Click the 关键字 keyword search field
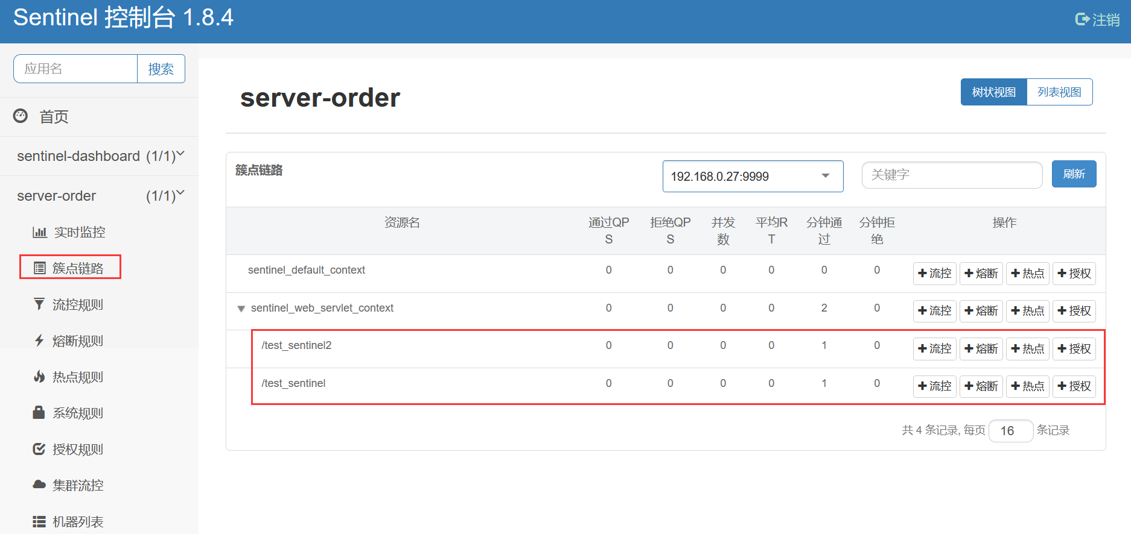Viewport: 1131px width, 534px height. tap(951, 175)
